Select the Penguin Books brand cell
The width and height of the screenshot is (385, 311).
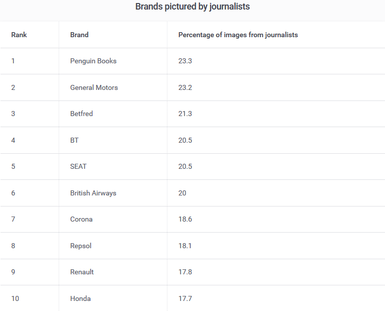93,61
